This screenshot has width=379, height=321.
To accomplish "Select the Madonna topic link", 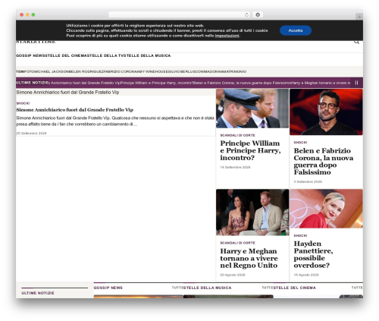I will [x=212, y=71].
